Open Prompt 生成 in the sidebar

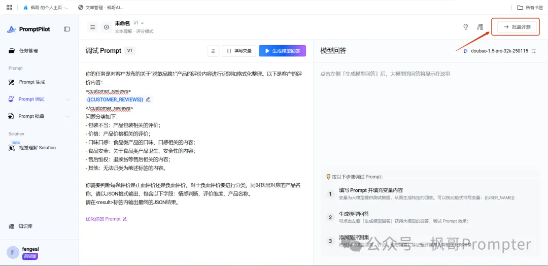pos(32,82)
